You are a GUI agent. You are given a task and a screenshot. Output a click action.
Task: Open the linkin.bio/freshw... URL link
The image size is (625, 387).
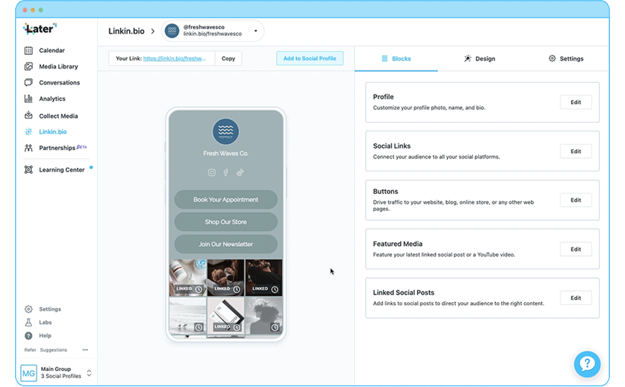pyautogui.click(x=174, y=59)
